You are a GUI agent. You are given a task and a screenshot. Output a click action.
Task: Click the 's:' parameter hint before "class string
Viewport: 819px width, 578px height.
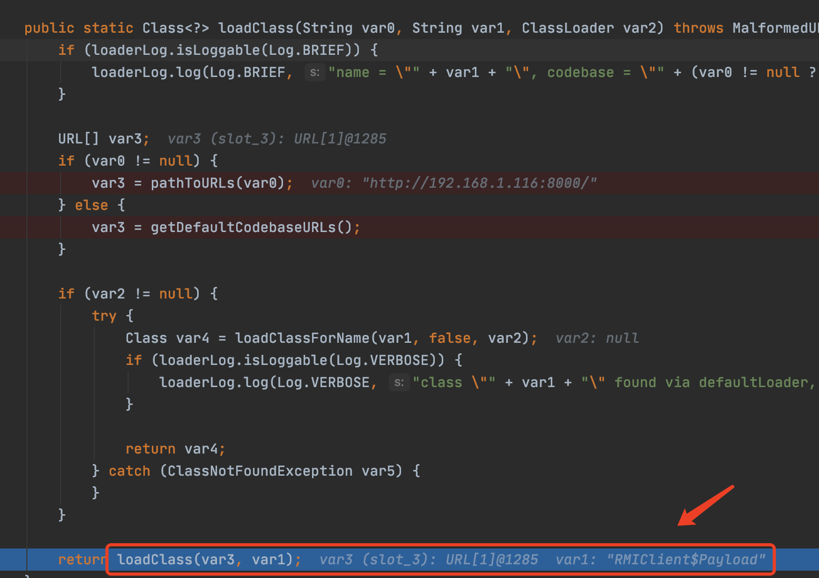point(399,382)
